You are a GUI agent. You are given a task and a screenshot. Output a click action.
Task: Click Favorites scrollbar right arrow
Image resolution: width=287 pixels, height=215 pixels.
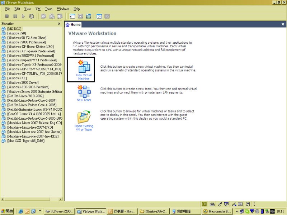coord(60,199)
